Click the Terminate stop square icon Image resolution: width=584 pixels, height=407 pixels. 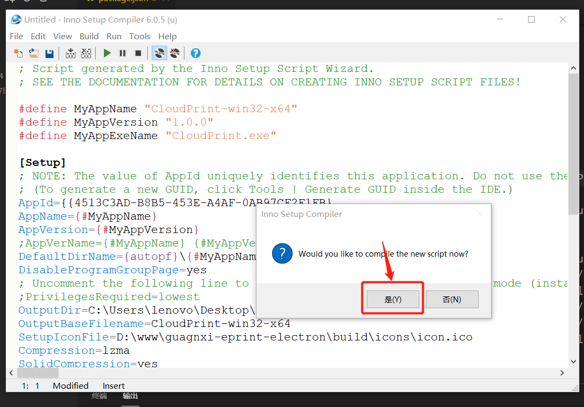(138, 53)
